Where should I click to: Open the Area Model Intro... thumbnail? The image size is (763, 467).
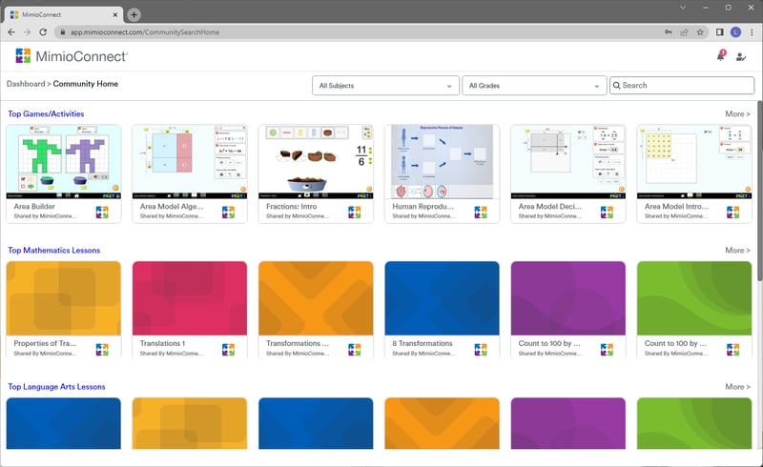[x=694, y=161]
